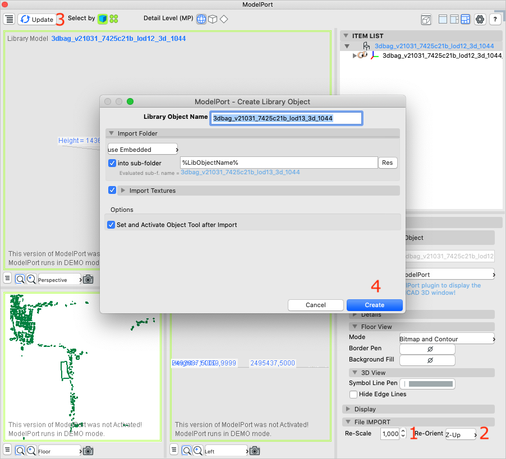
Task: Select by solid cube icon
Action: pyautogui.click(x=103, y=18)
